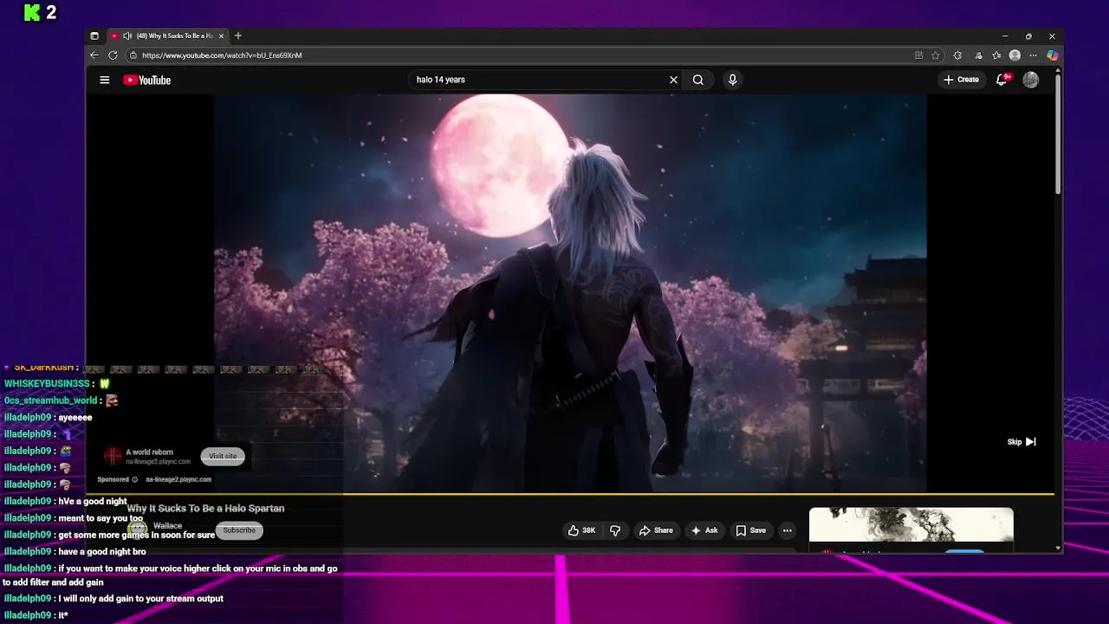Open the browser profile icon
1109x624 pixels.
click(x=1015, y=55)
